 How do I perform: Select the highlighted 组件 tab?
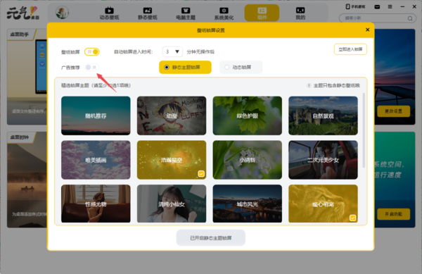pos(262,13)
